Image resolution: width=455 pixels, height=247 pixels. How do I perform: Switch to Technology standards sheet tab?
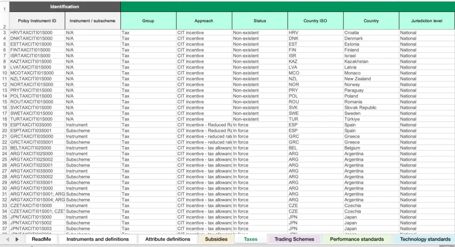pos(425,239)
